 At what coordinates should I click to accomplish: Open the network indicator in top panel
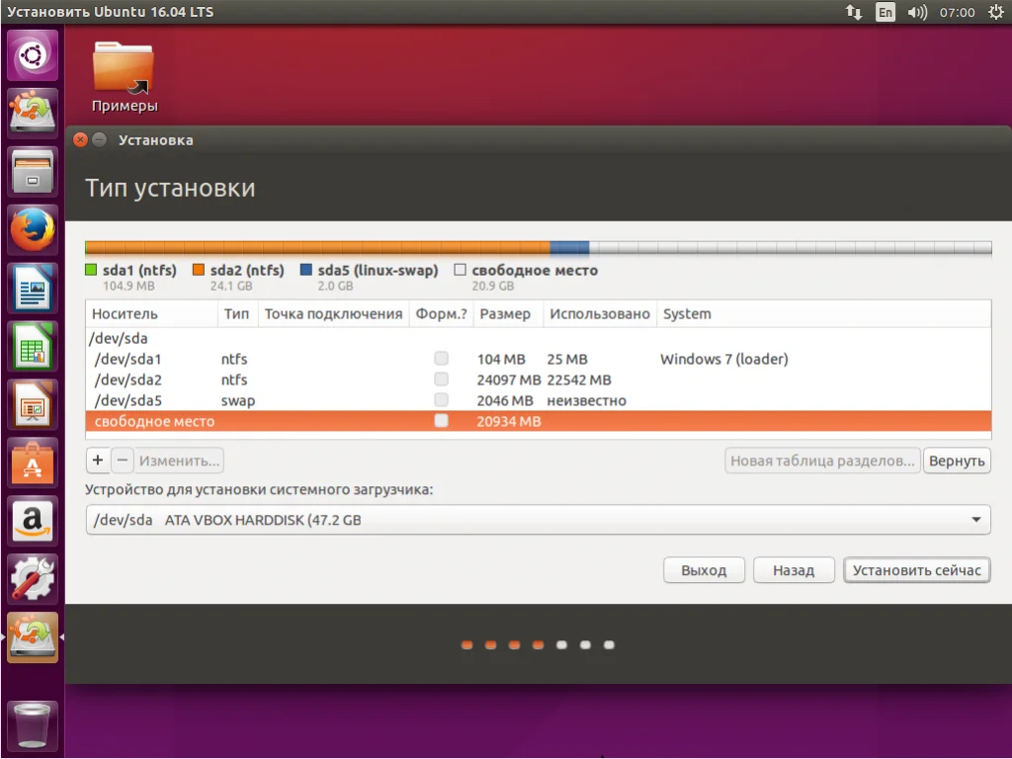pos(853,12)
